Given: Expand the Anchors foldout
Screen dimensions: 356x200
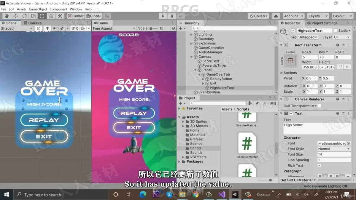Looking at the screenshot, I should click(282, 73).
